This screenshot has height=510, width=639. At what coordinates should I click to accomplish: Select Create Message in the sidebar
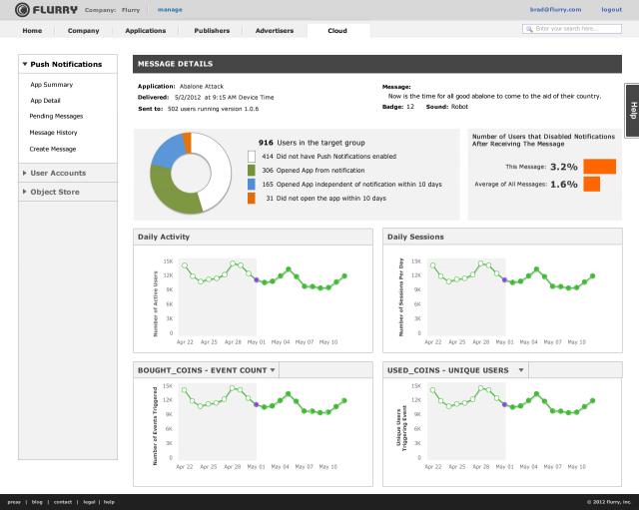point(53,148)
